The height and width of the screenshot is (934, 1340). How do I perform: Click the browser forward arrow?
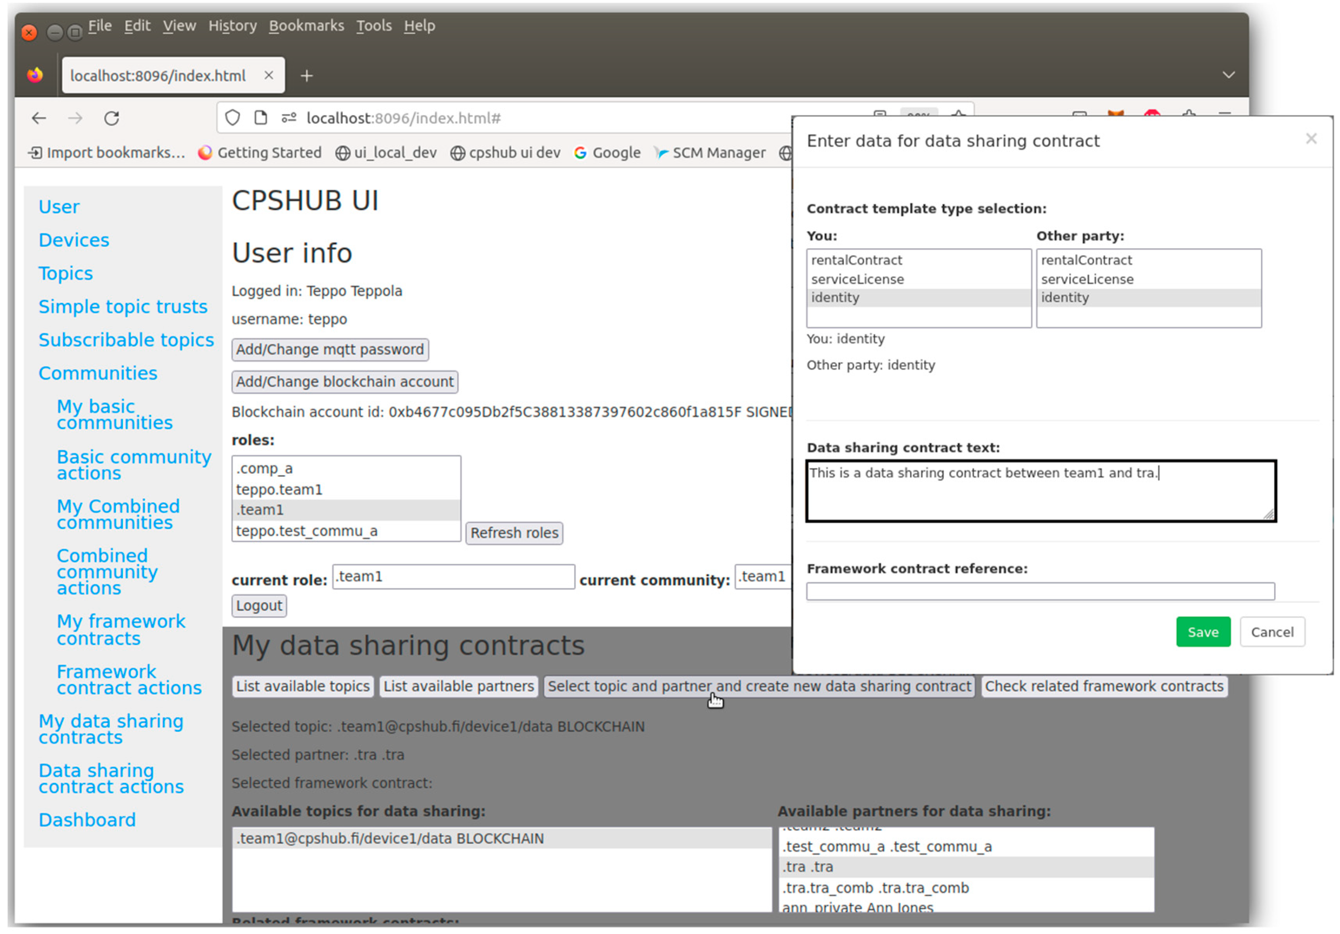point(75,118)
